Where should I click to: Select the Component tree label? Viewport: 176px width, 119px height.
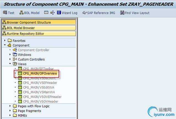click(x=21, y=45)
